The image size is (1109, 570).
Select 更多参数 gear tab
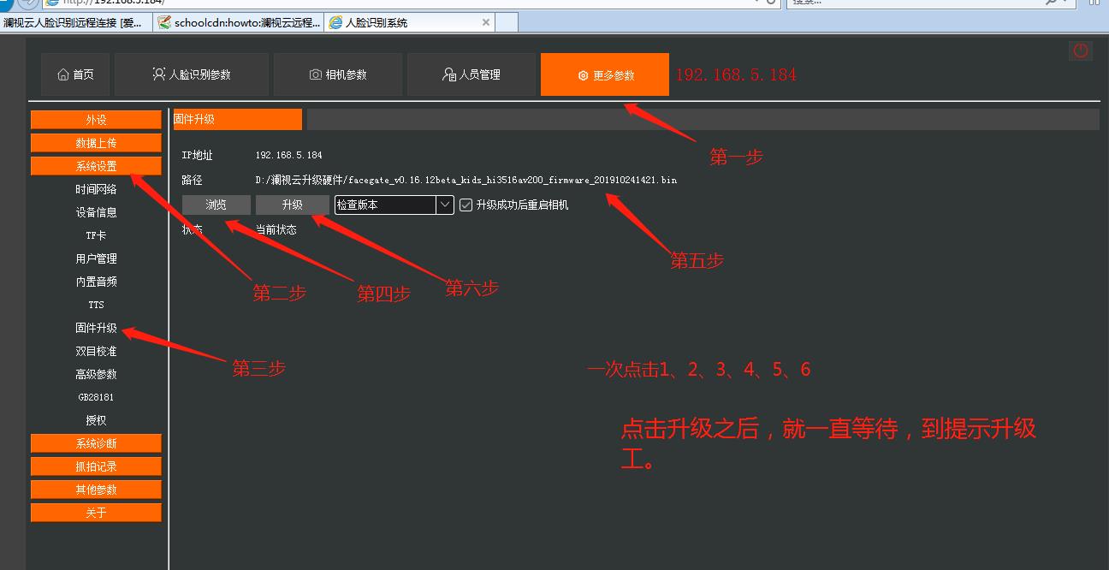(x=605, y=75)
